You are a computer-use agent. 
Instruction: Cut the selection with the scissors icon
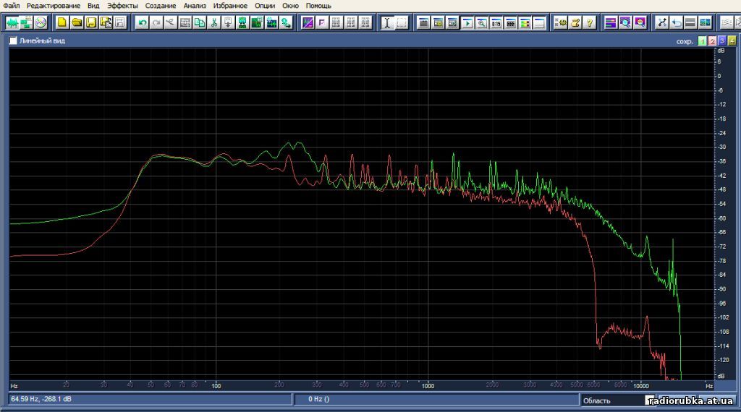coord(214,22)
